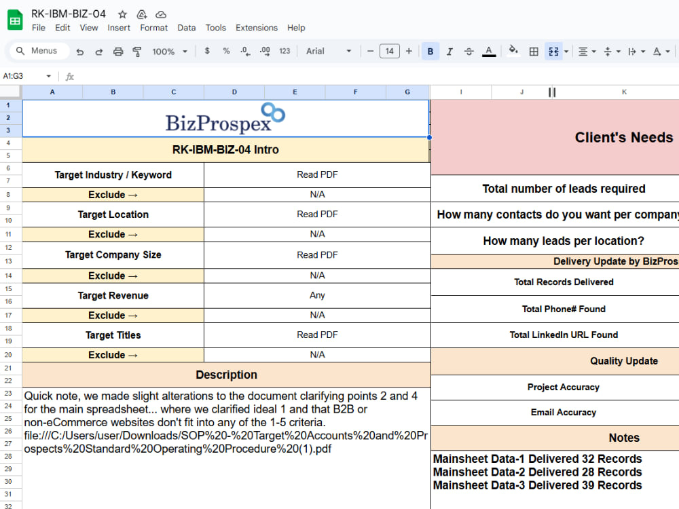Open the fill color picker
Screen dimensions: 679x509
click(513, 51)
